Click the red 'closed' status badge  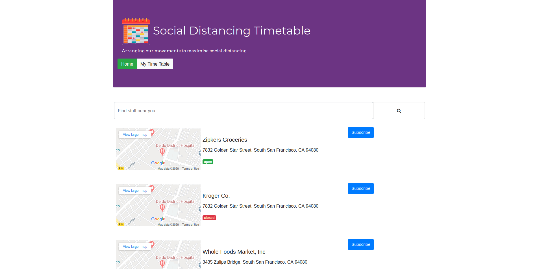tap(209, 218)
